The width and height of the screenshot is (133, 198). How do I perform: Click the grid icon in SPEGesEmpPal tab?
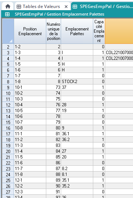pyautogui.click(x=75, y=7)
